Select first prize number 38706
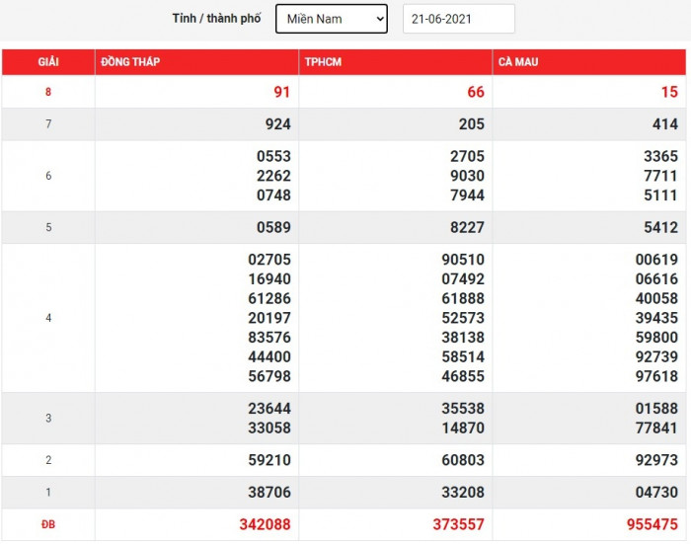Image resolution: width=691 pixels, height=544 pixels. [x=269, y=492]
